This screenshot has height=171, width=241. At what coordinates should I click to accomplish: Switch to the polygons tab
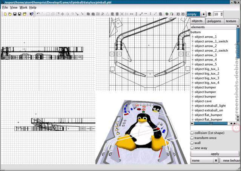tap(214, 21)
